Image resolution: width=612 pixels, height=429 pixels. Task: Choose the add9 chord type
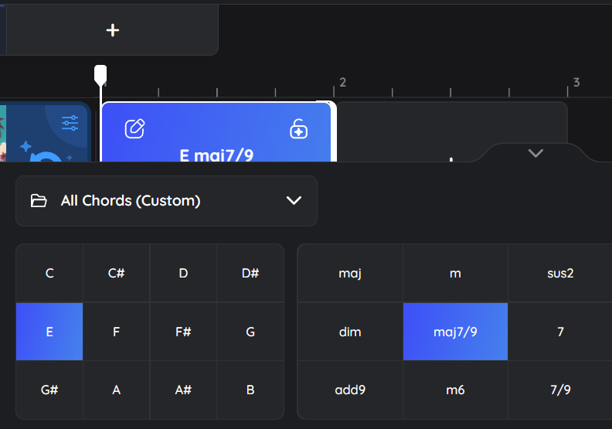350,390
